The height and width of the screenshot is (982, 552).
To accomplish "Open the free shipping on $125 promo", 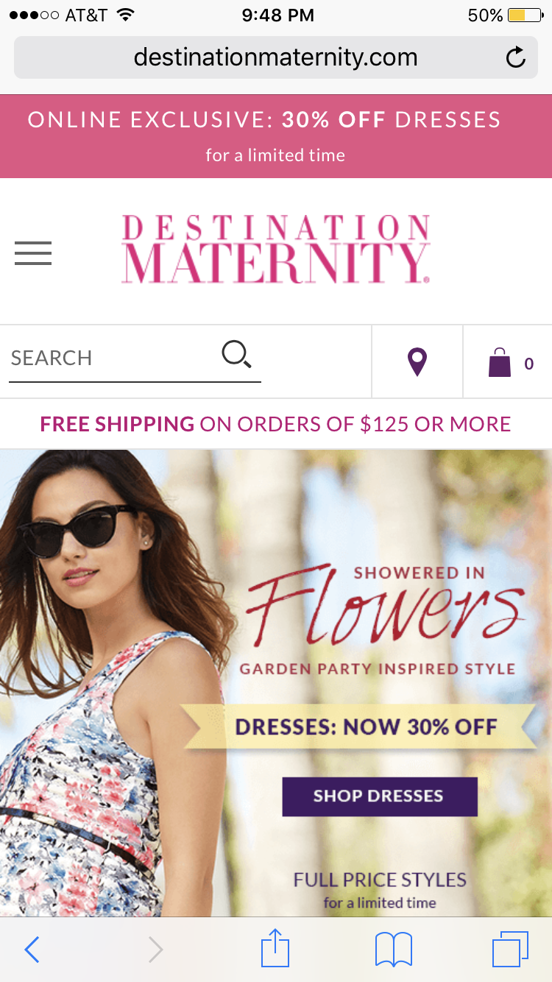I will coord(276,424).
